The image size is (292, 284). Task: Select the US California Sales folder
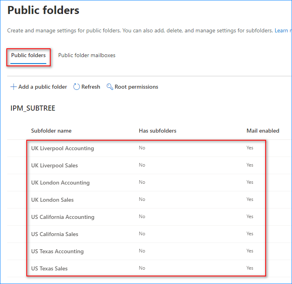55,234
